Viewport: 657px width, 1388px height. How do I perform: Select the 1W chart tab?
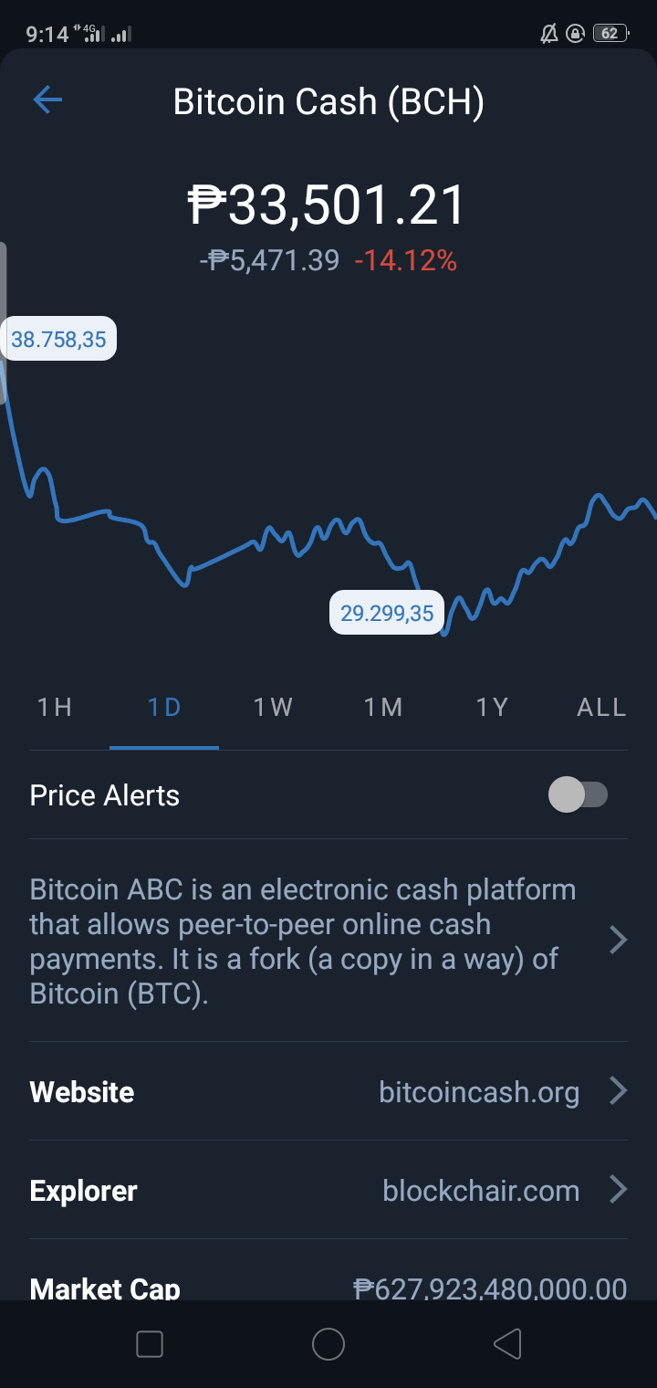(274, 707)
